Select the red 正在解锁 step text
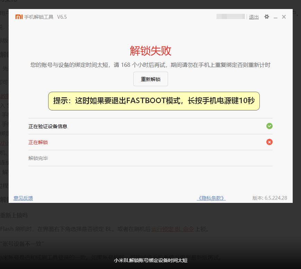 click(38, 142)
